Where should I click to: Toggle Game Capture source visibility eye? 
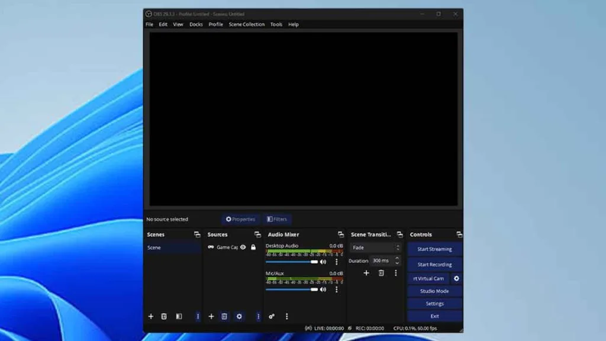pos(243,247)
